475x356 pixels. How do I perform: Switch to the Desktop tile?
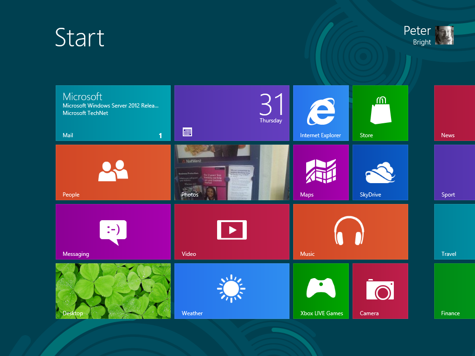pos(113,291)
